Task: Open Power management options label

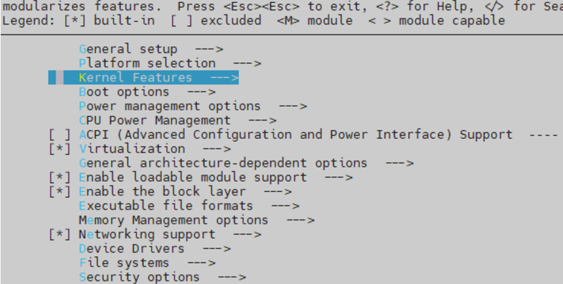Action: pyautogui.click(x=169, y=106)
